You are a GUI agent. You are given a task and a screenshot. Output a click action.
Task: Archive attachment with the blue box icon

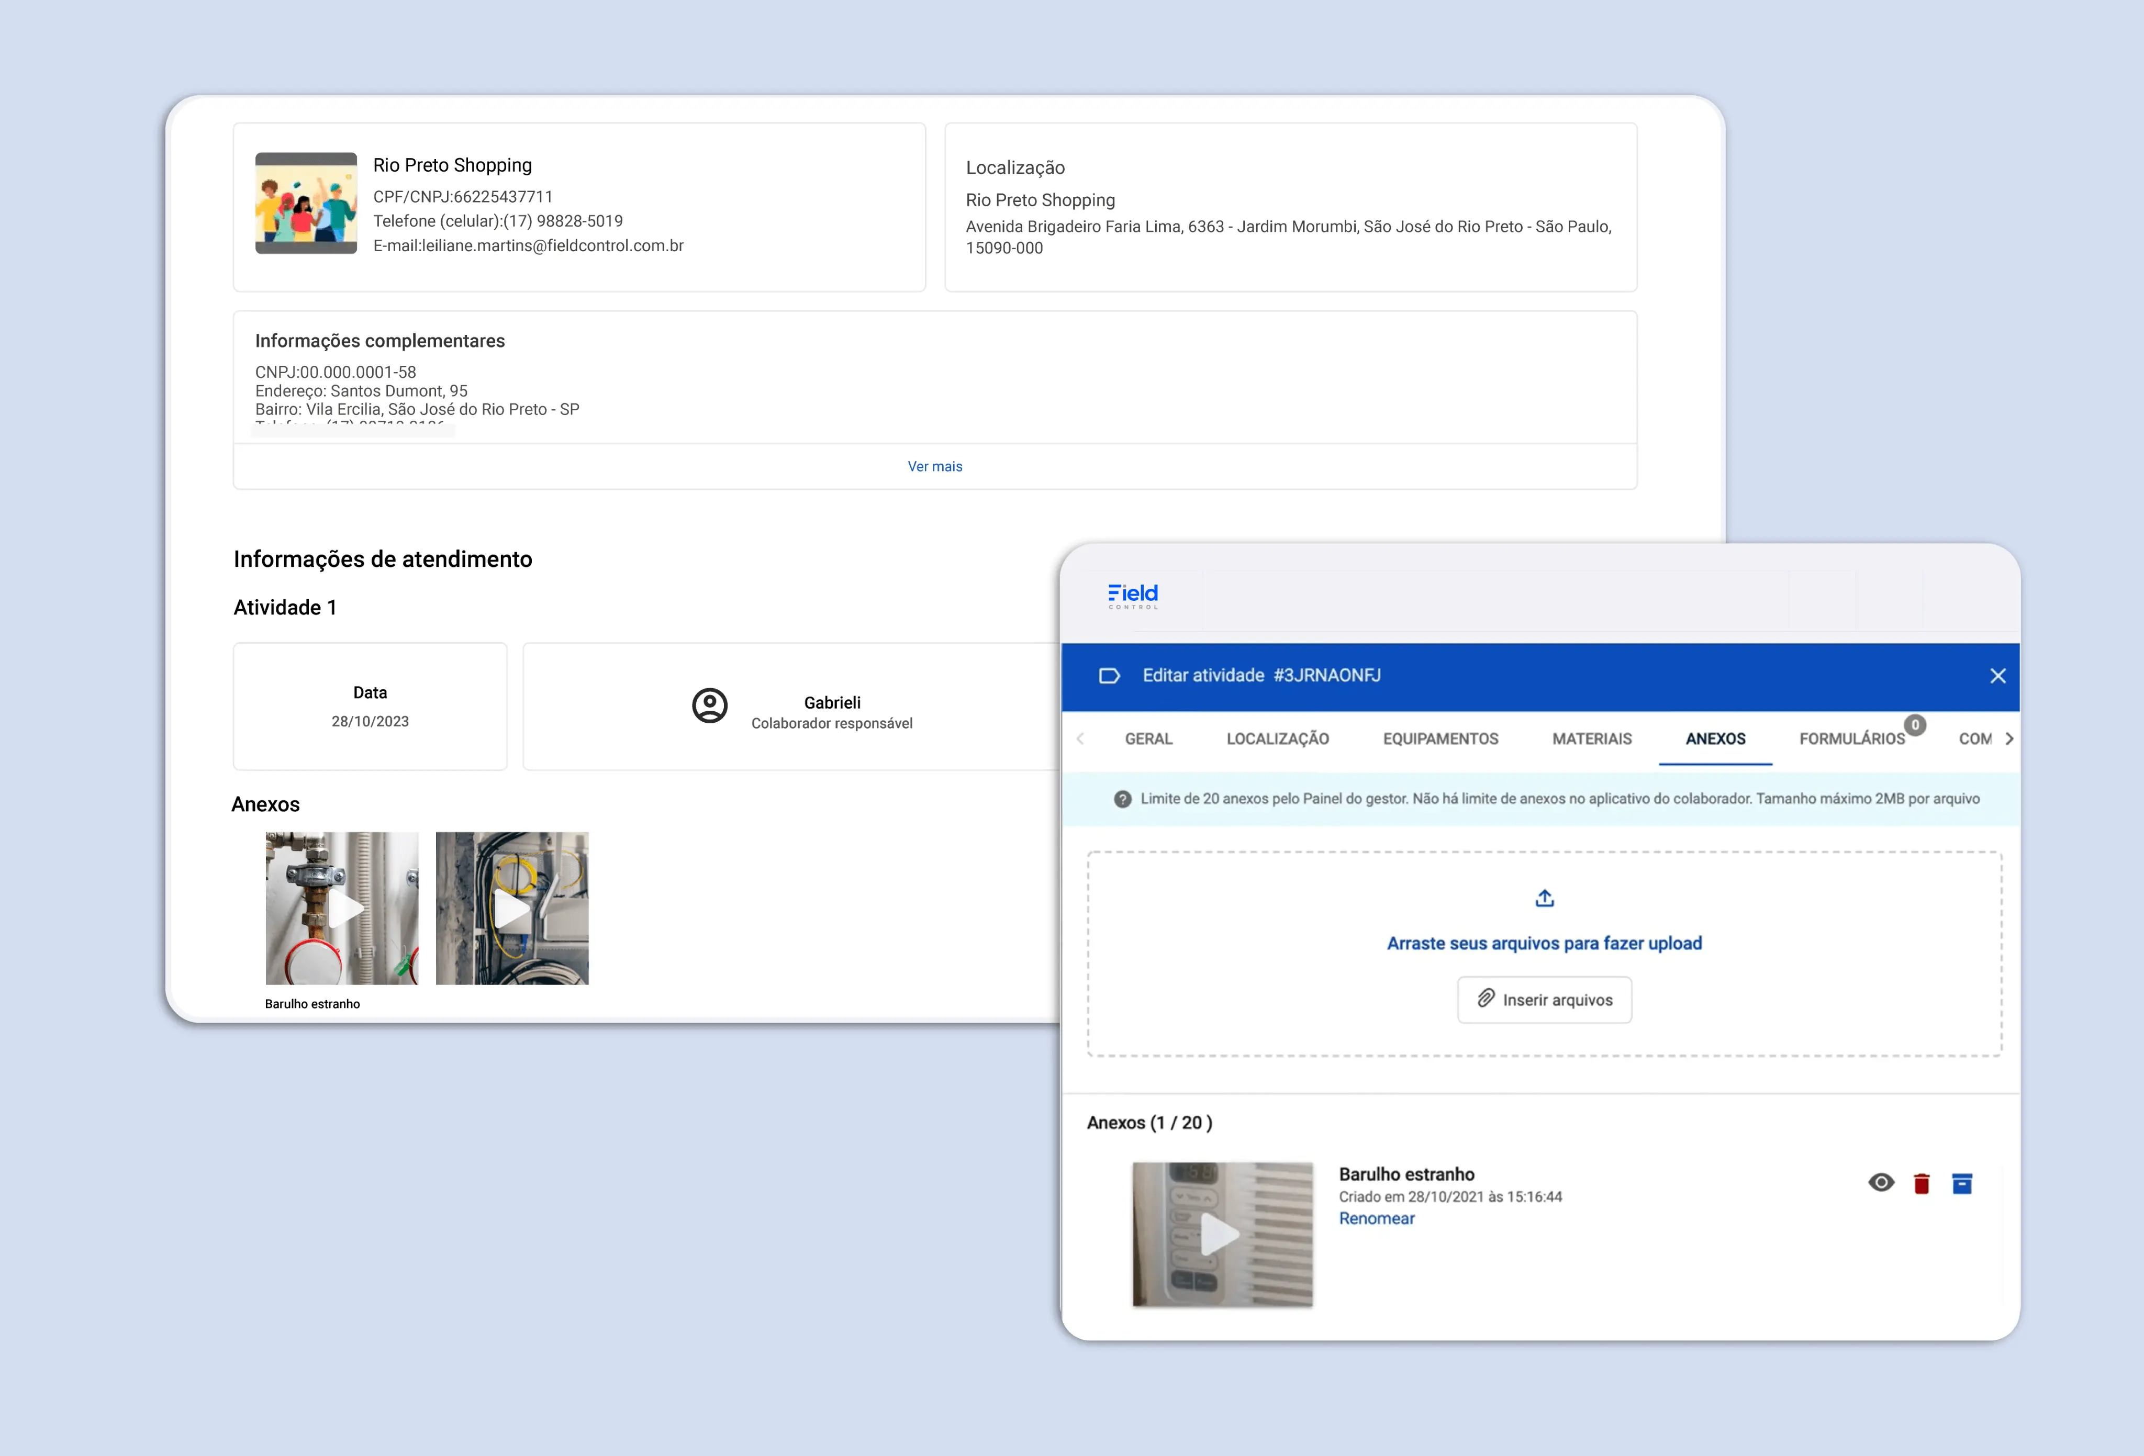pos(1961,1184)
